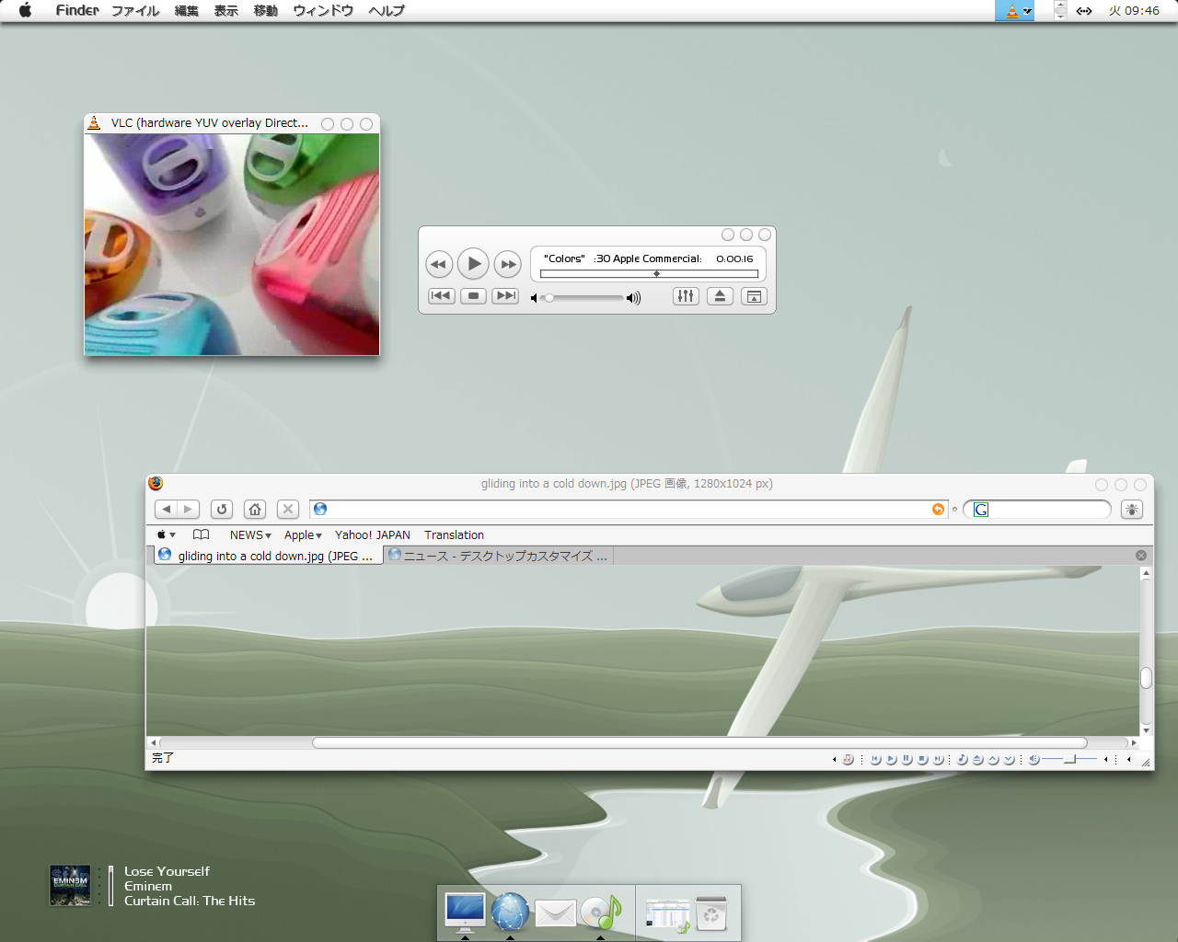This screenshot has width=1178, height=942.
Task: Adjust the VLC volume slider knob
Action: (x=549, y=298)
